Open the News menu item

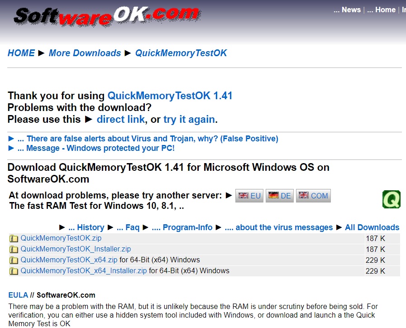347,10
